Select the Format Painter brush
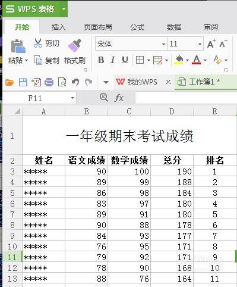 (74, 45)
